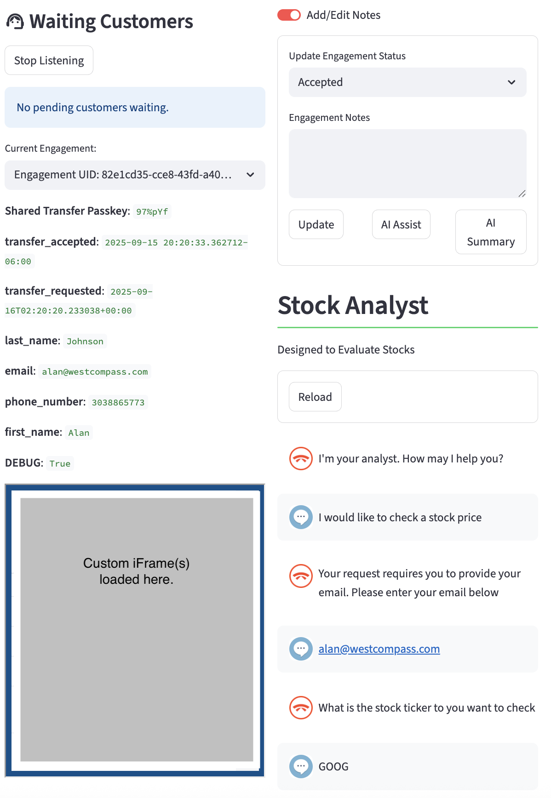Click the chevron arrow on Accepted dropdown

coord(511,82)
